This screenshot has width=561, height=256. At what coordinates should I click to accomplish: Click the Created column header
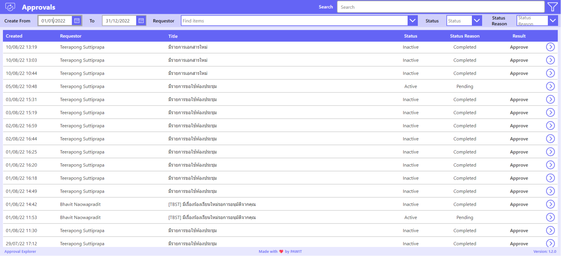pyautogui.click(x=14, y=36)
